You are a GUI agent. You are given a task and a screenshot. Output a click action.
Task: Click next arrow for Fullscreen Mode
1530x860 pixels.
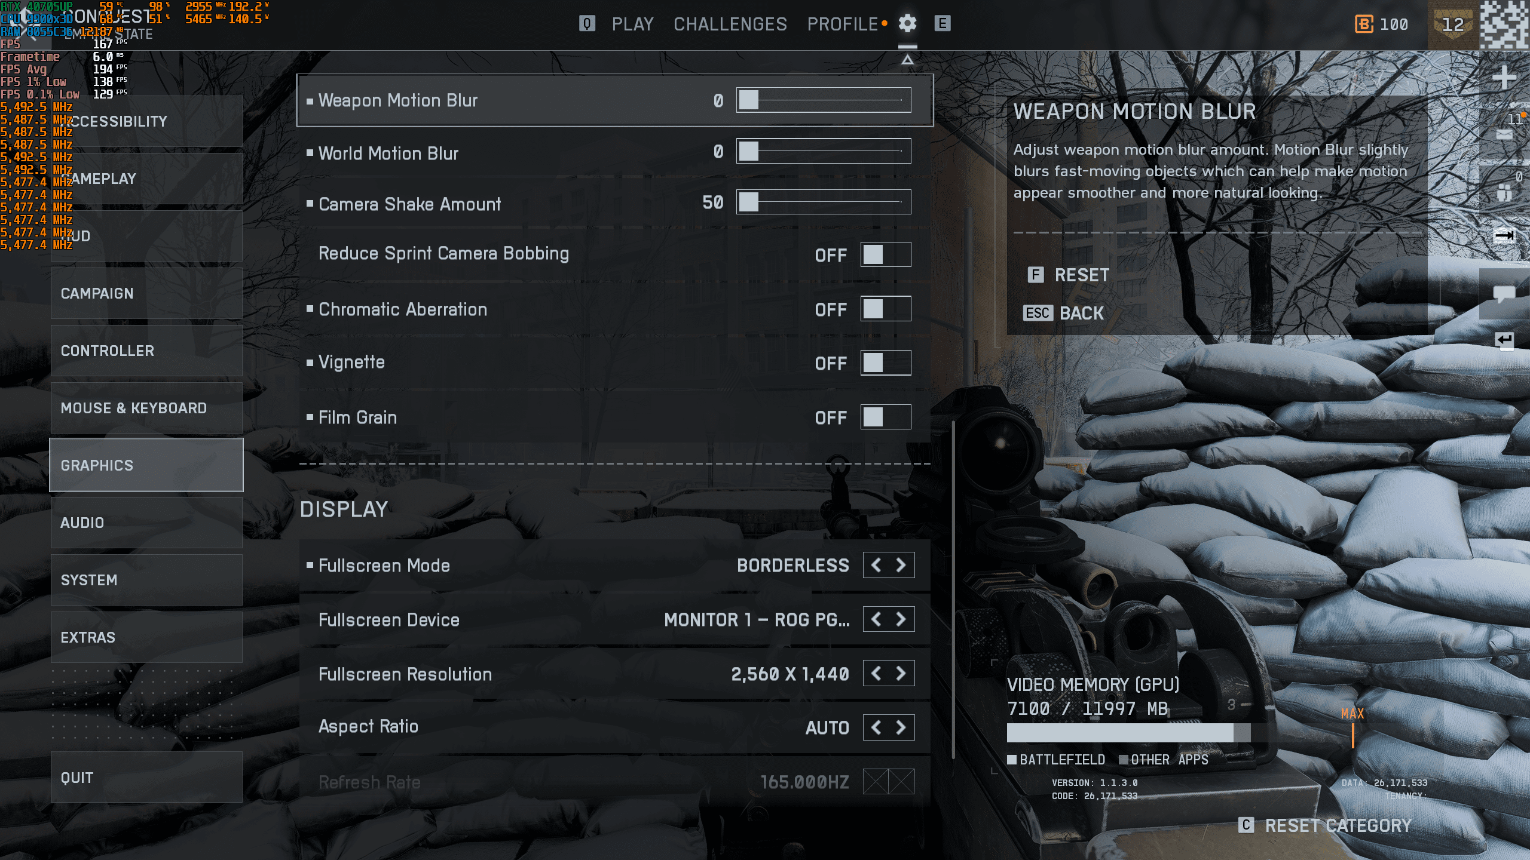click(901, 566)
